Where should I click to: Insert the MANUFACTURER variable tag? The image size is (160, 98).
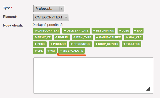108,37
